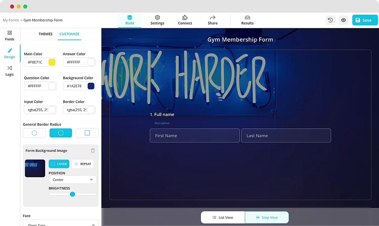The image size is (379, 226).
Task: Click the First Name input field
Action: click(x=194, y=136)
